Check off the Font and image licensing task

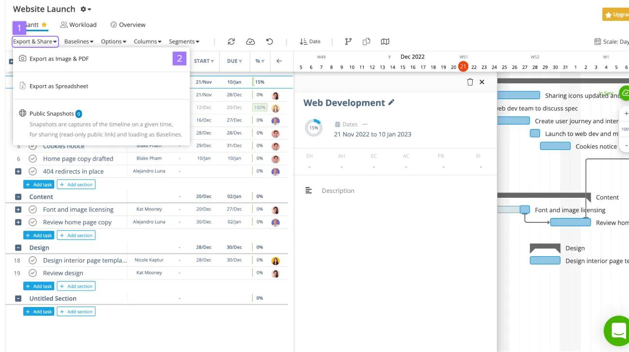click(x=32, y=209)
